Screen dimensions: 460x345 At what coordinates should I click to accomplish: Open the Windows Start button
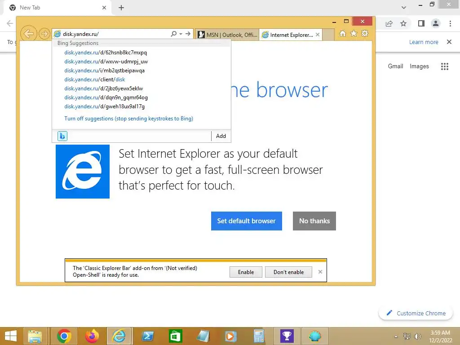(11, 336)
